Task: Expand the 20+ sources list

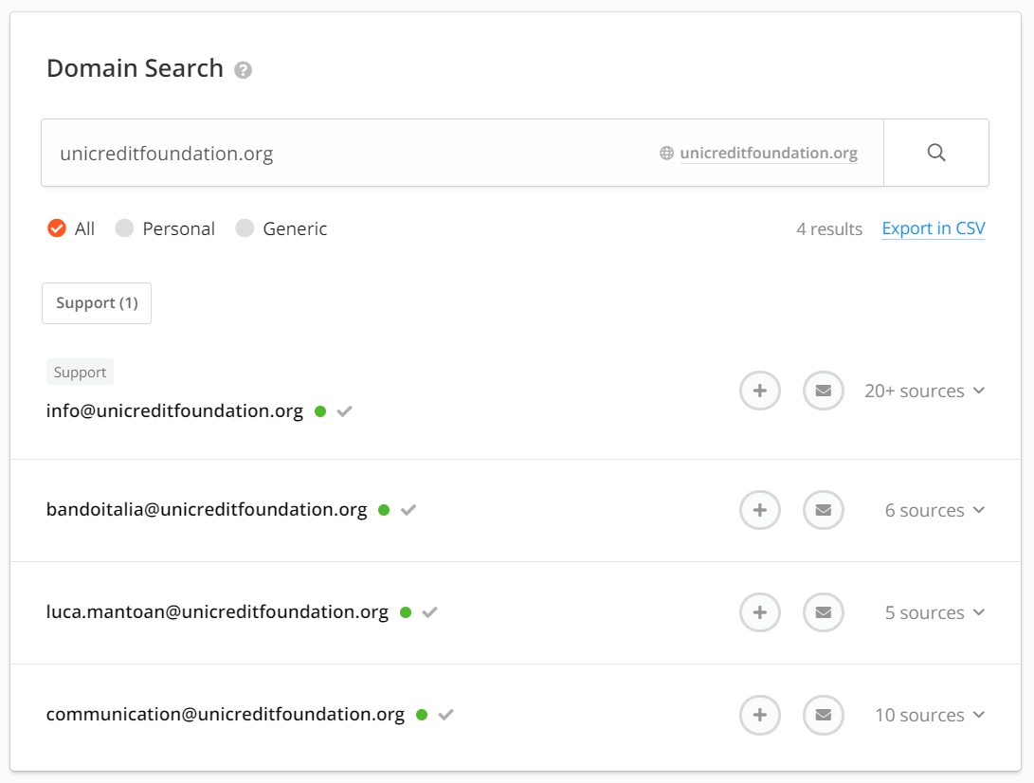Action: click(924, 391)
